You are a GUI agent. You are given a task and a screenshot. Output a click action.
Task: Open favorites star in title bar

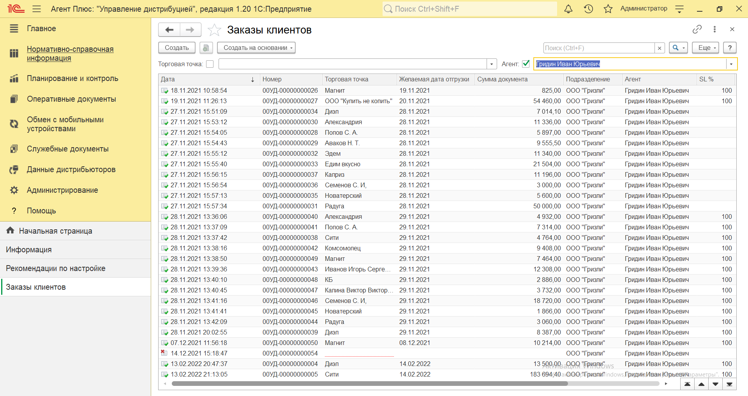[x=608, y=9]
